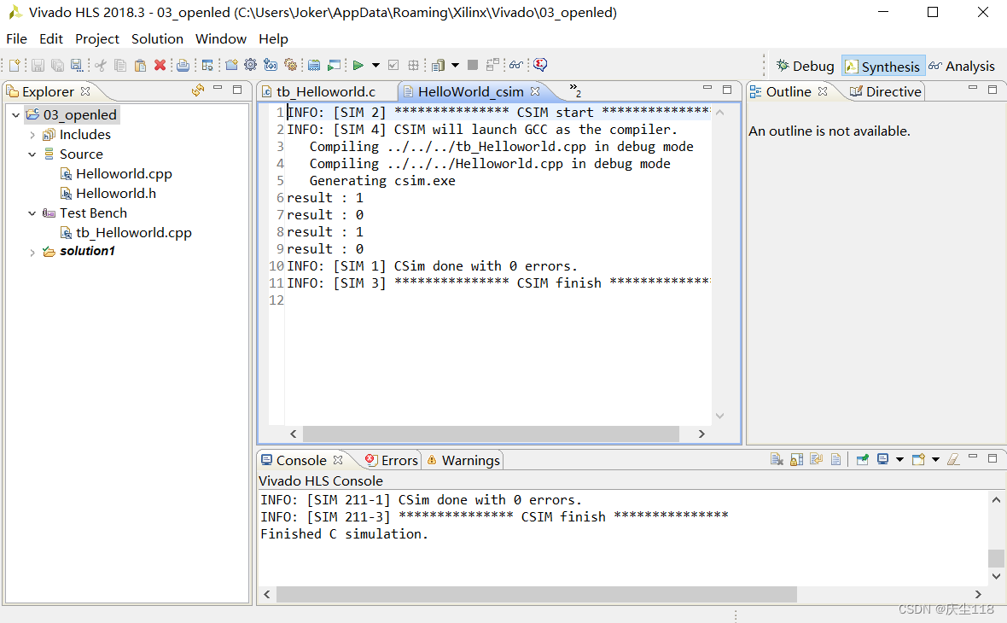Switch to Synthesis perspective
This screenshot has height=623, width=1007.
coord(883,67)
